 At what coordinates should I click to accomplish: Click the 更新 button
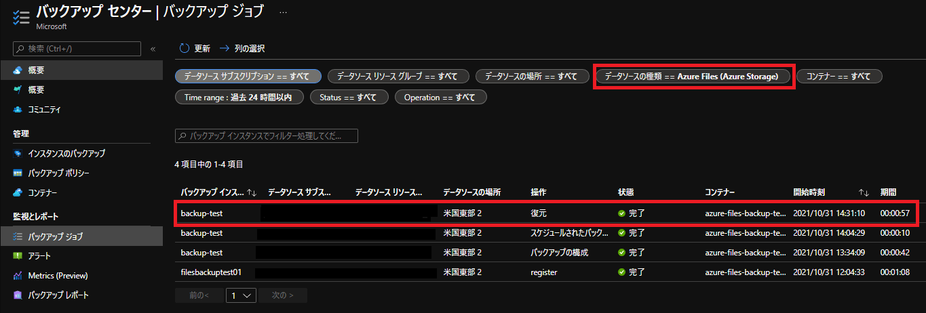[x=195, y=49]
